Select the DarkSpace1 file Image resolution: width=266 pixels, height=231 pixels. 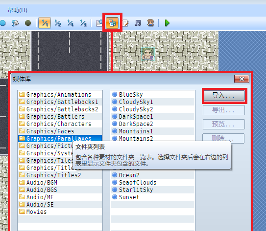(152, 117)
